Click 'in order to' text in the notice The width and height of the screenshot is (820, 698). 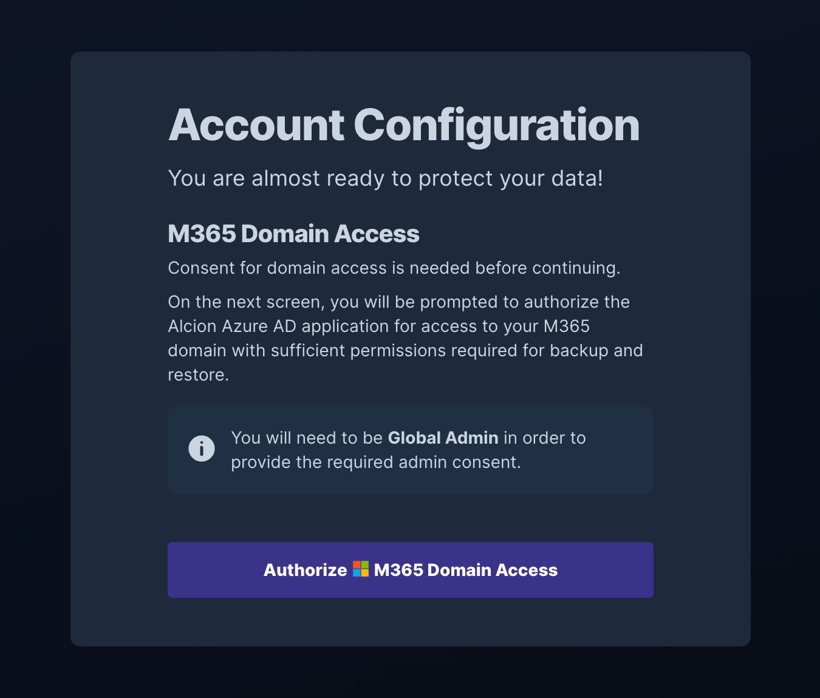click(x=545, y=438)
